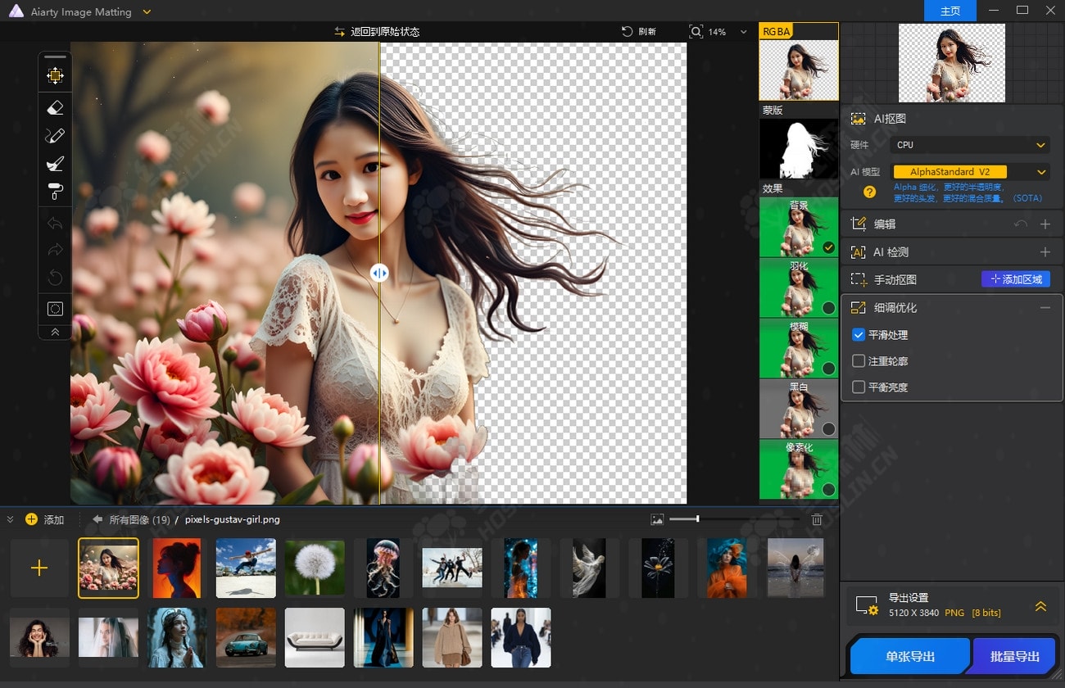Click the trash icon to delete image
The width and height of the screenshot is (1065, 688).
click(x=817, y=519)
